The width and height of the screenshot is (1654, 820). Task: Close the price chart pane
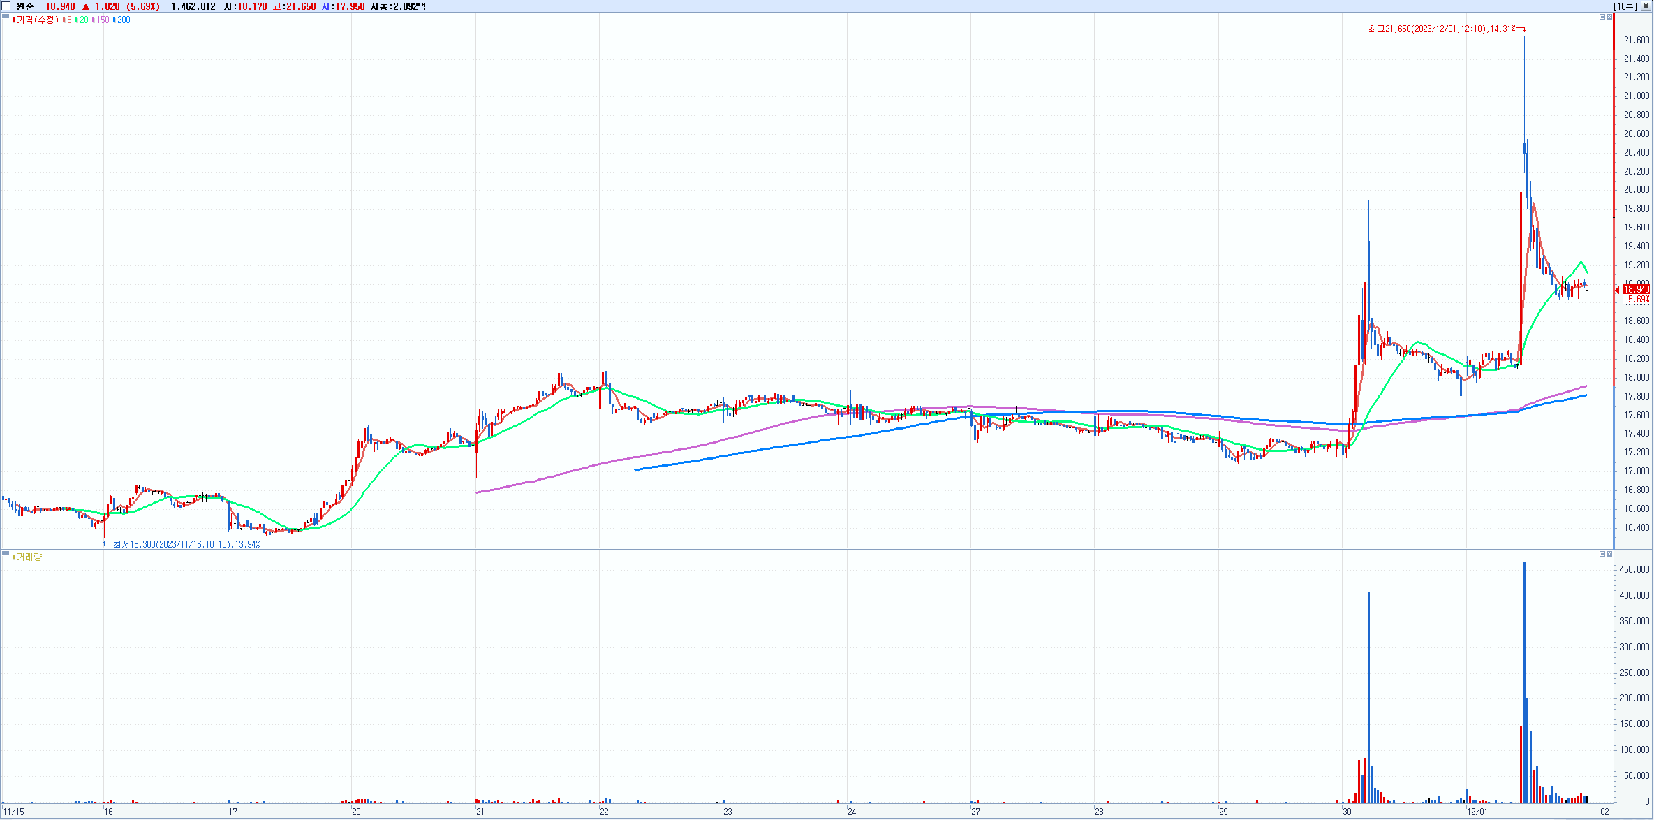coord(1609,17)
